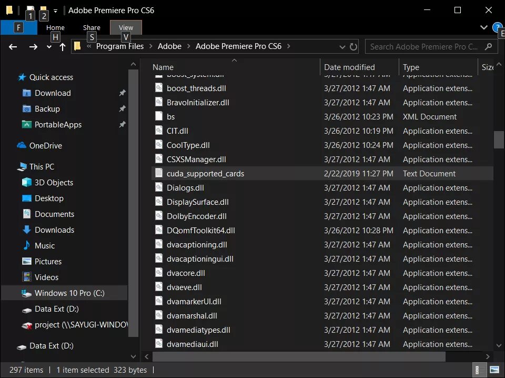Image resolution: width=505 pixels, height=378 pixels.
Task: Refresh the current folder
Action: [353, 47]
